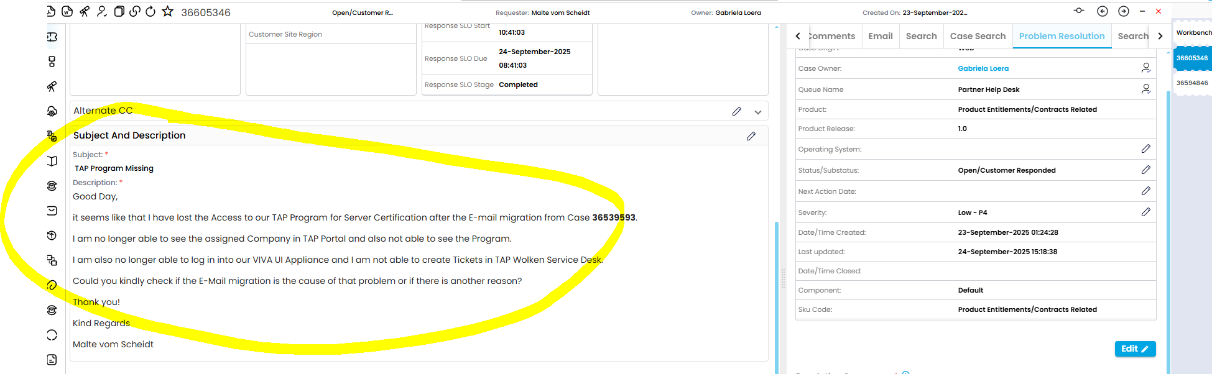Open the Search tab next to Email
The width and height of the screenshot is (1212, 374).
(x=922, y=36)
